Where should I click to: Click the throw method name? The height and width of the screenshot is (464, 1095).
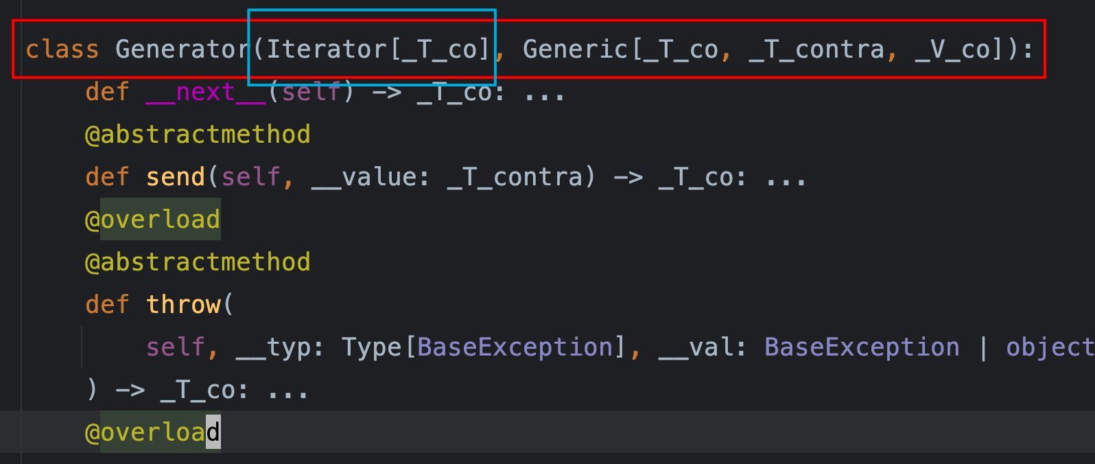(x=183, y=305)
